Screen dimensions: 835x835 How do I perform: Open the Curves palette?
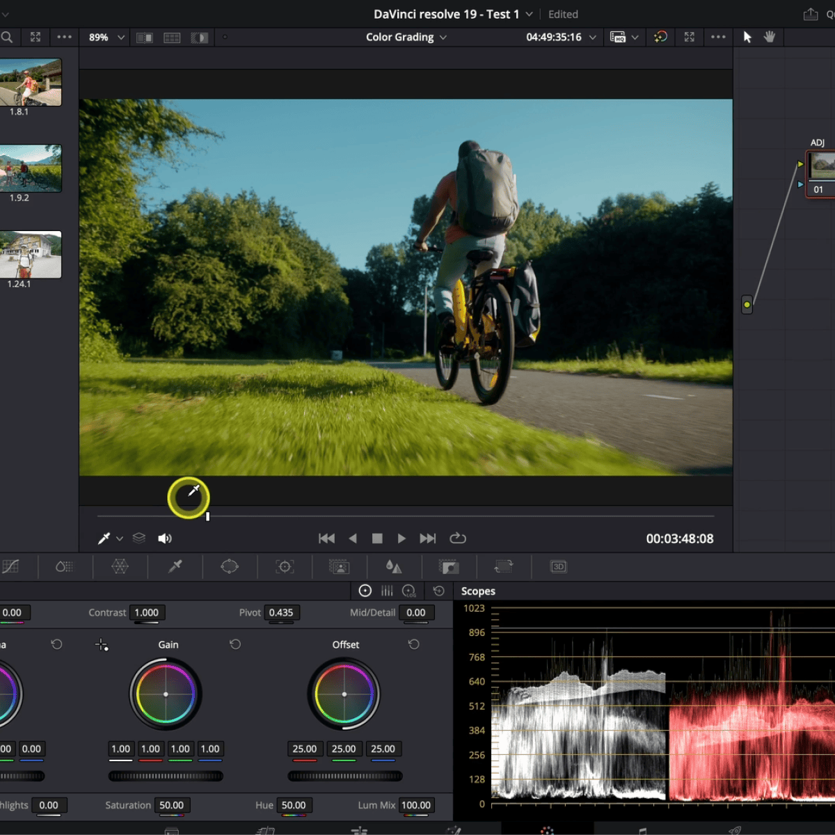(x=12, y=566)
